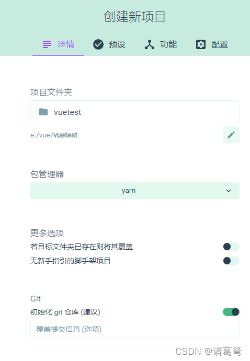Click the checkmark icon for 预设
This screenshot has height=361, width=250.
point(98,44)
